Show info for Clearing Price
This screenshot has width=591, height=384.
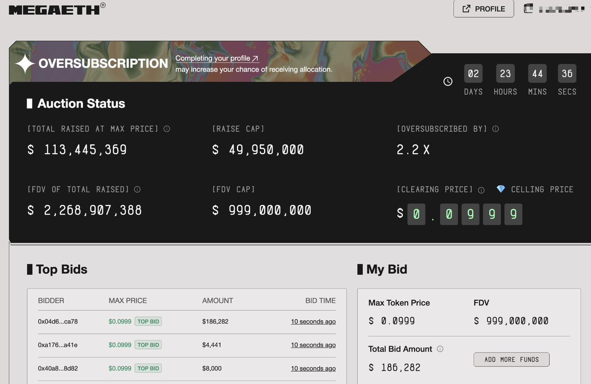click(481, 190)
